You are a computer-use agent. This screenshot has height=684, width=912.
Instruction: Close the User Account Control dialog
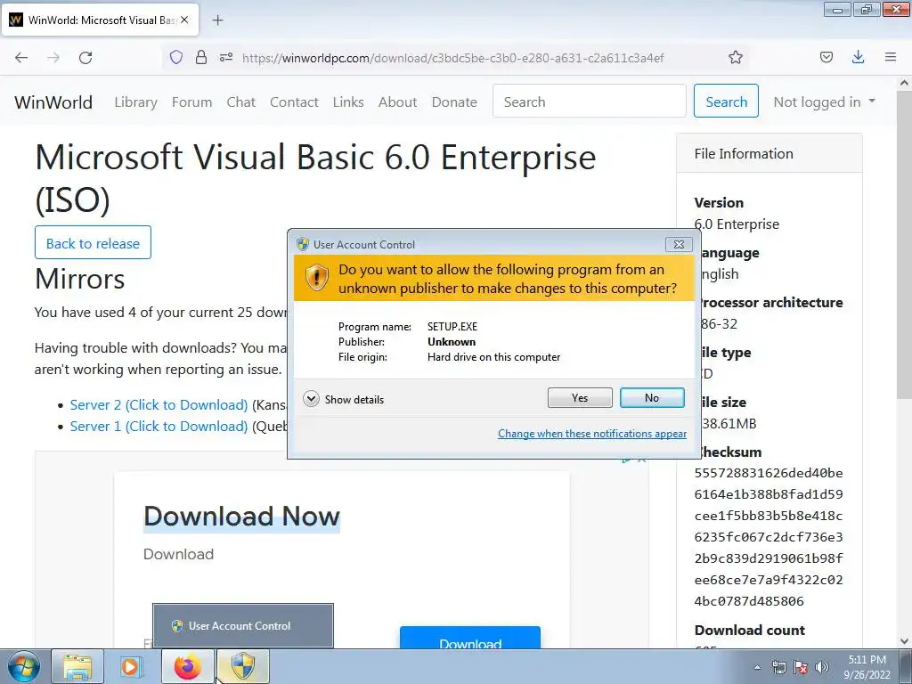(679, 244)
